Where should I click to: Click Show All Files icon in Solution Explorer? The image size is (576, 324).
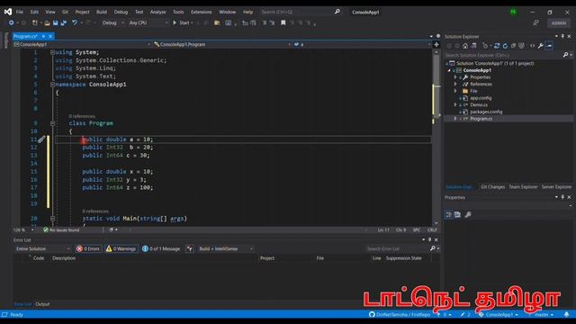[521, 46]
